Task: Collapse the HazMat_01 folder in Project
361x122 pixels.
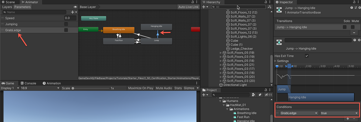Action: pos(224,105)
